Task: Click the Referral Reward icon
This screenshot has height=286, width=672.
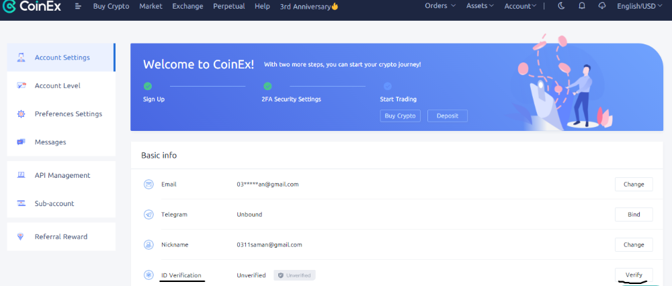Action: (x=21, y=237)
